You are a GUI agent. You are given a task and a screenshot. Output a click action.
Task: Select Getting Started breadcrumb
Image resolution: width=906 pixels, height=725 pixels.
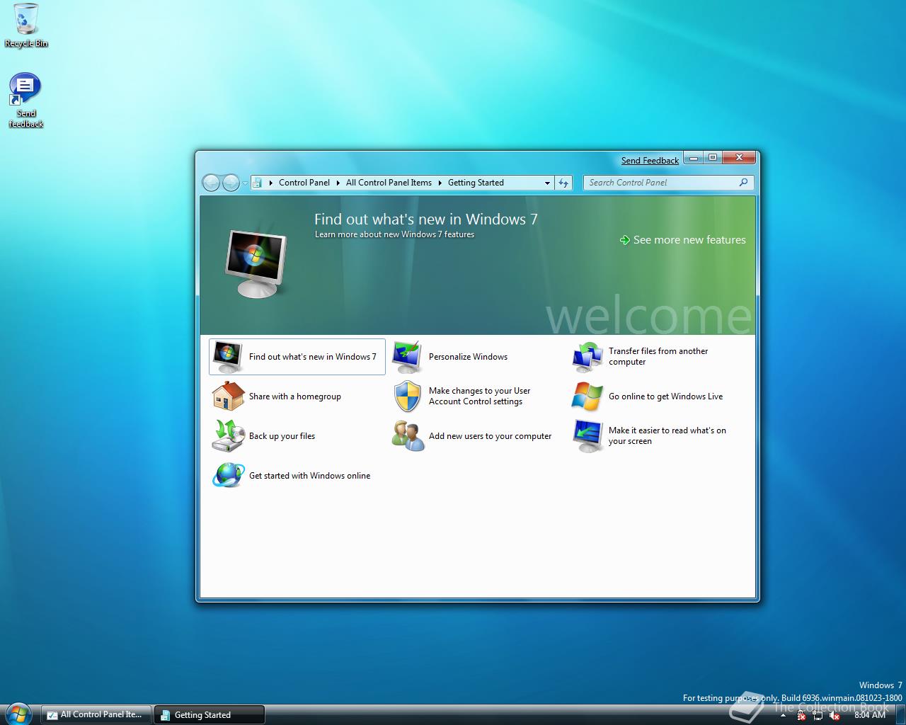[476, 183]
